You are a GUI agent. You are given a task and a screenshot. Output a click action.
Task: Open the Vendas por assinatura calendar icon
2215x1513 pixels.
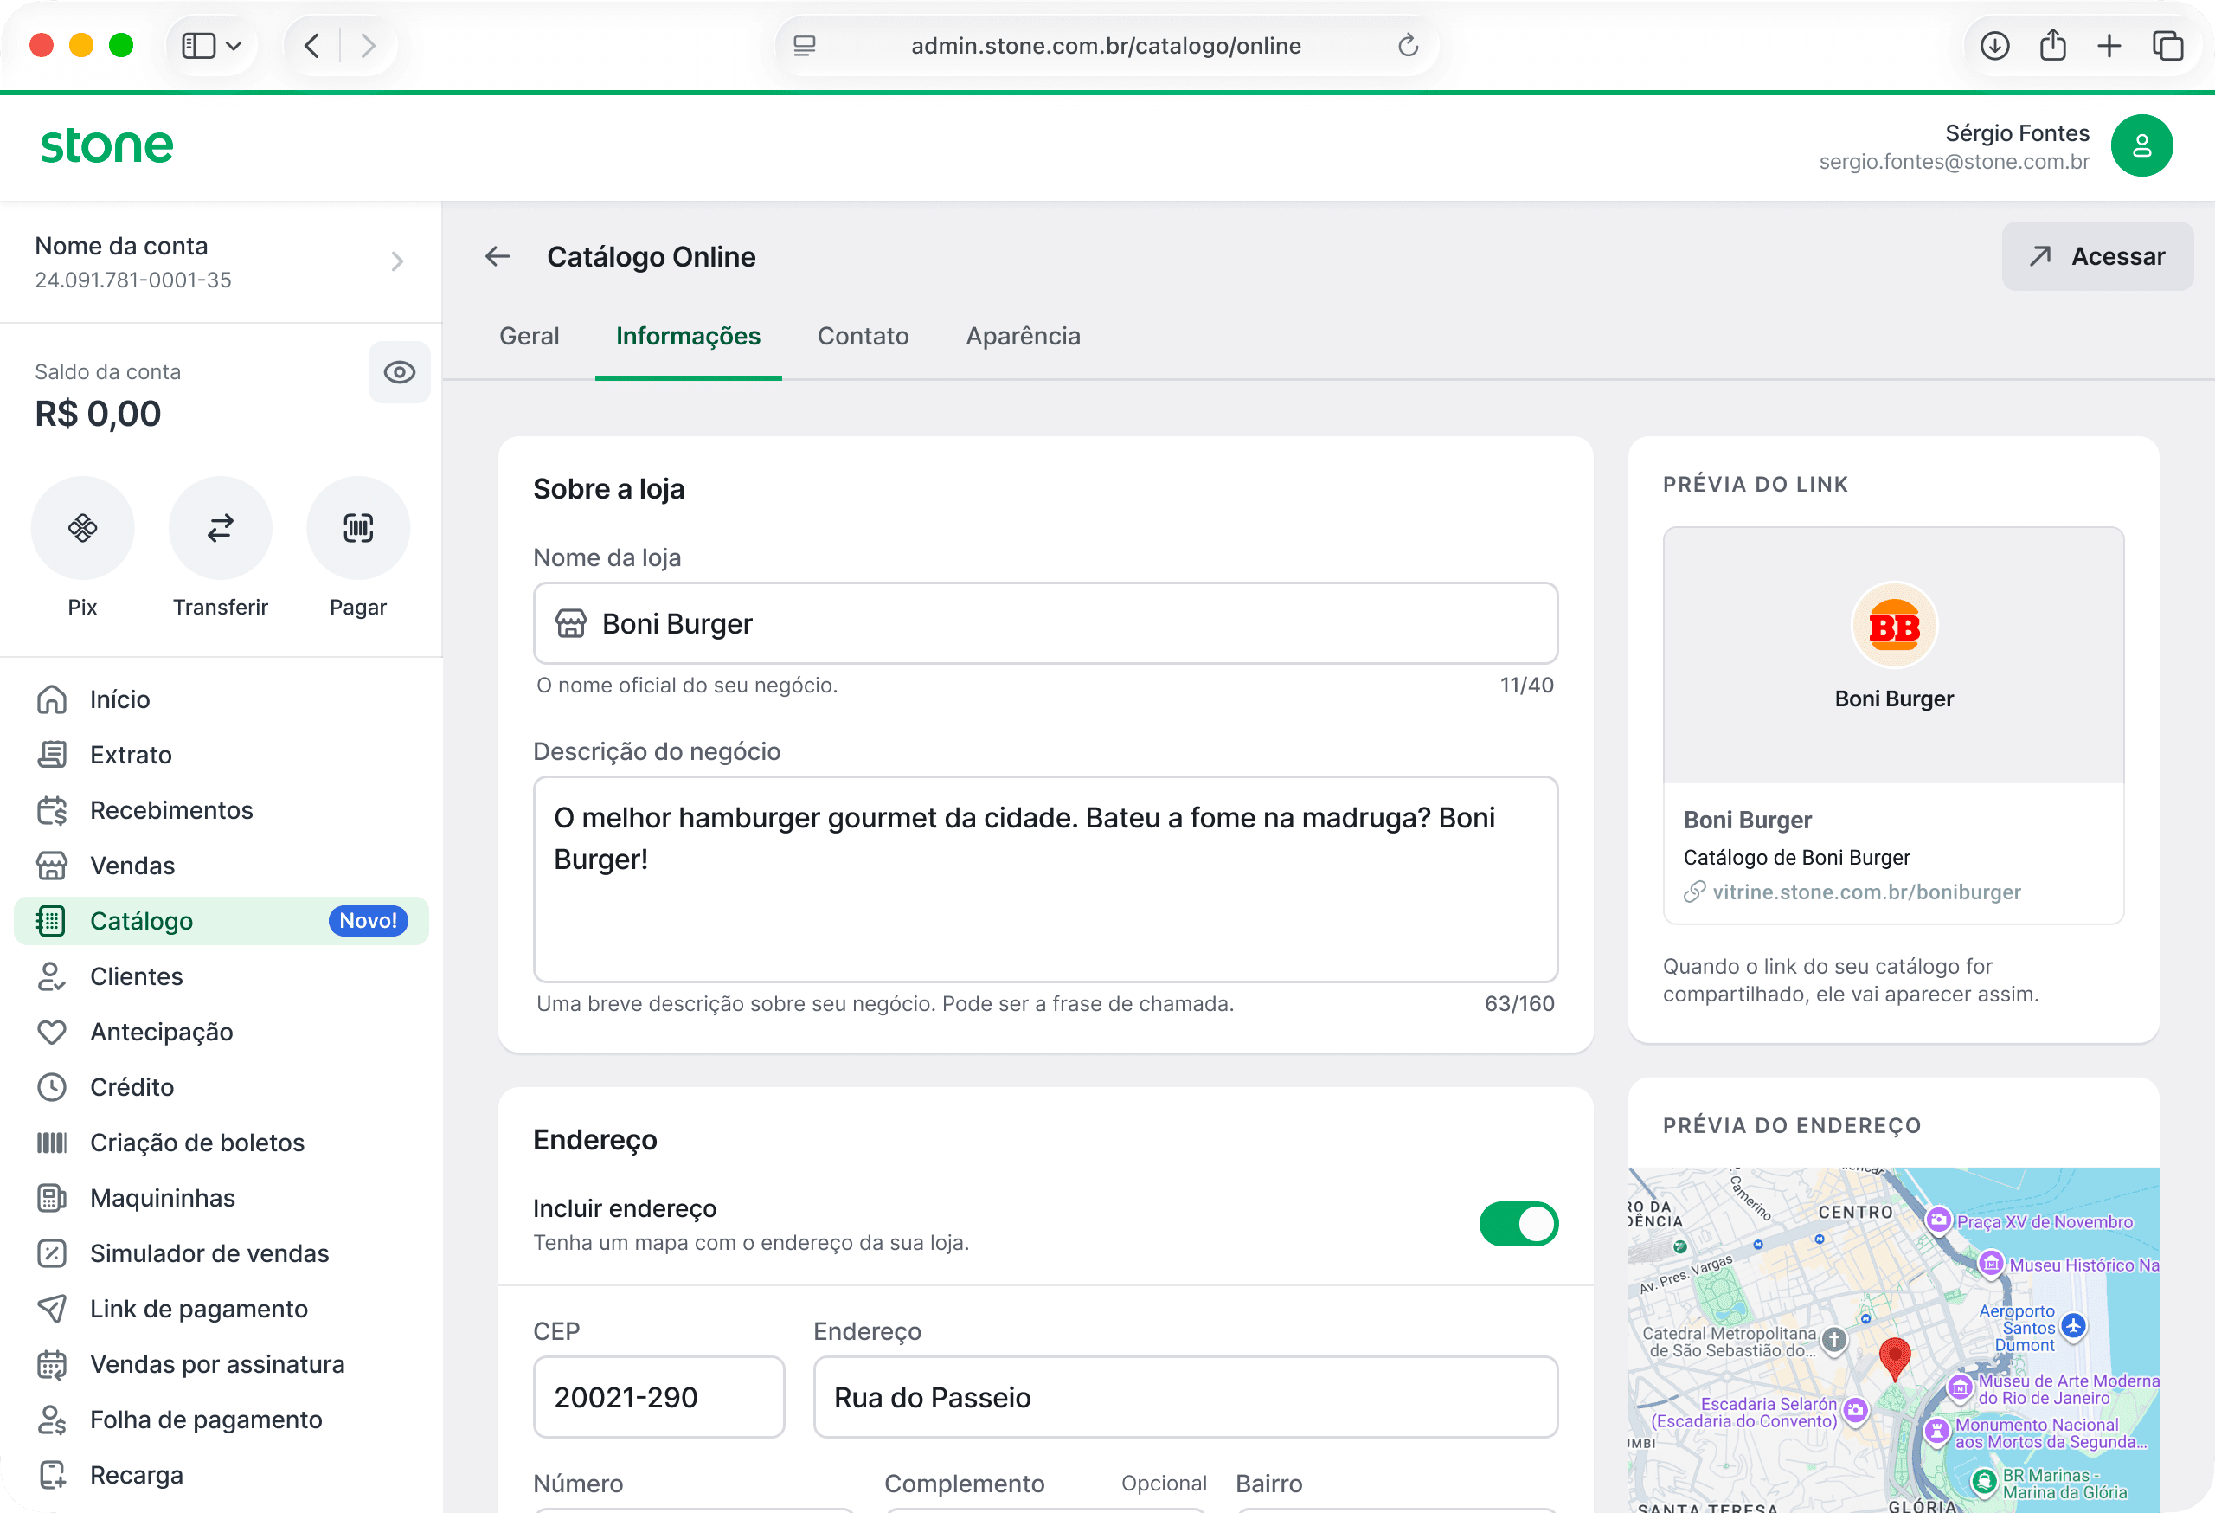(51, 1364)
